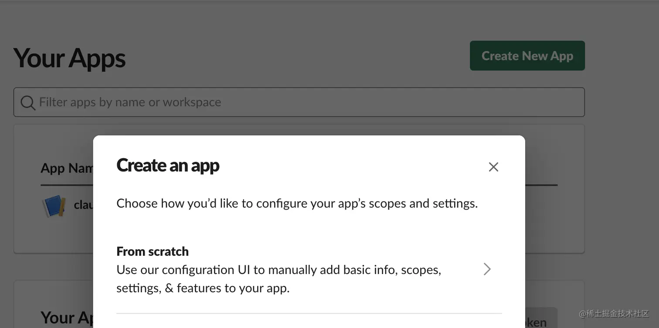Click the "Choose how you'd like to configure" text
The height and width of the screenshot is (328, 659).
297,203
